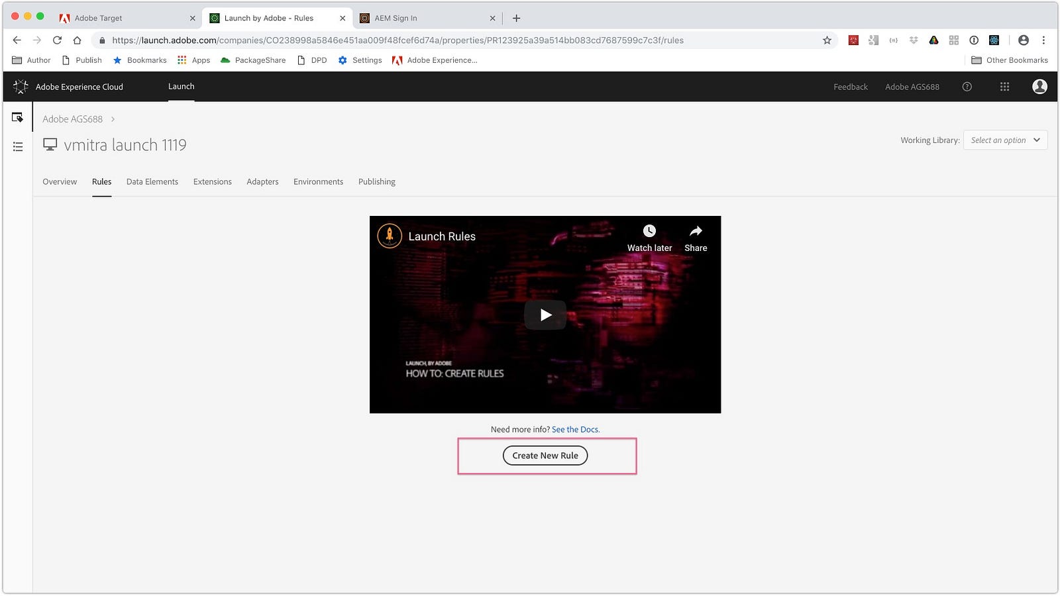Click the Share arrow on video
Screen dimensions: 1060x596
[696, 231]
